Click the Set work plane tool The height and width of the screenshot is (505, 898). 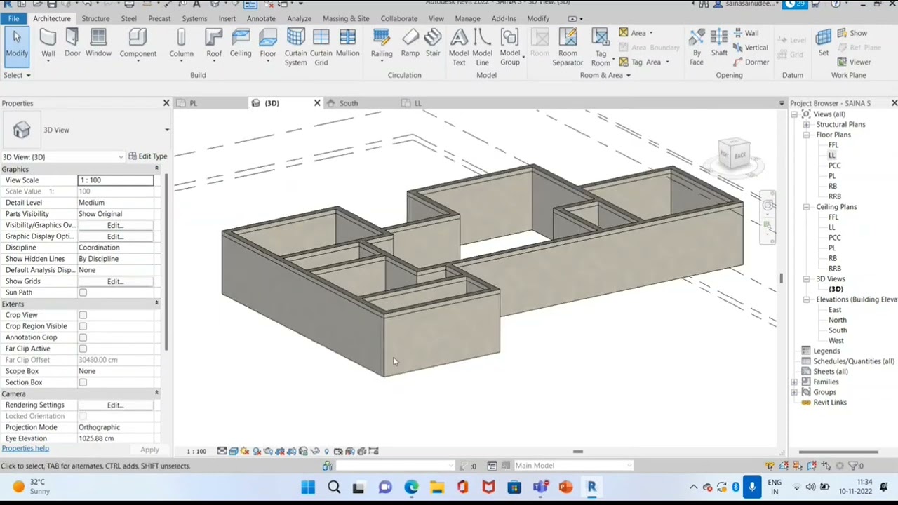tap(824, 43)
